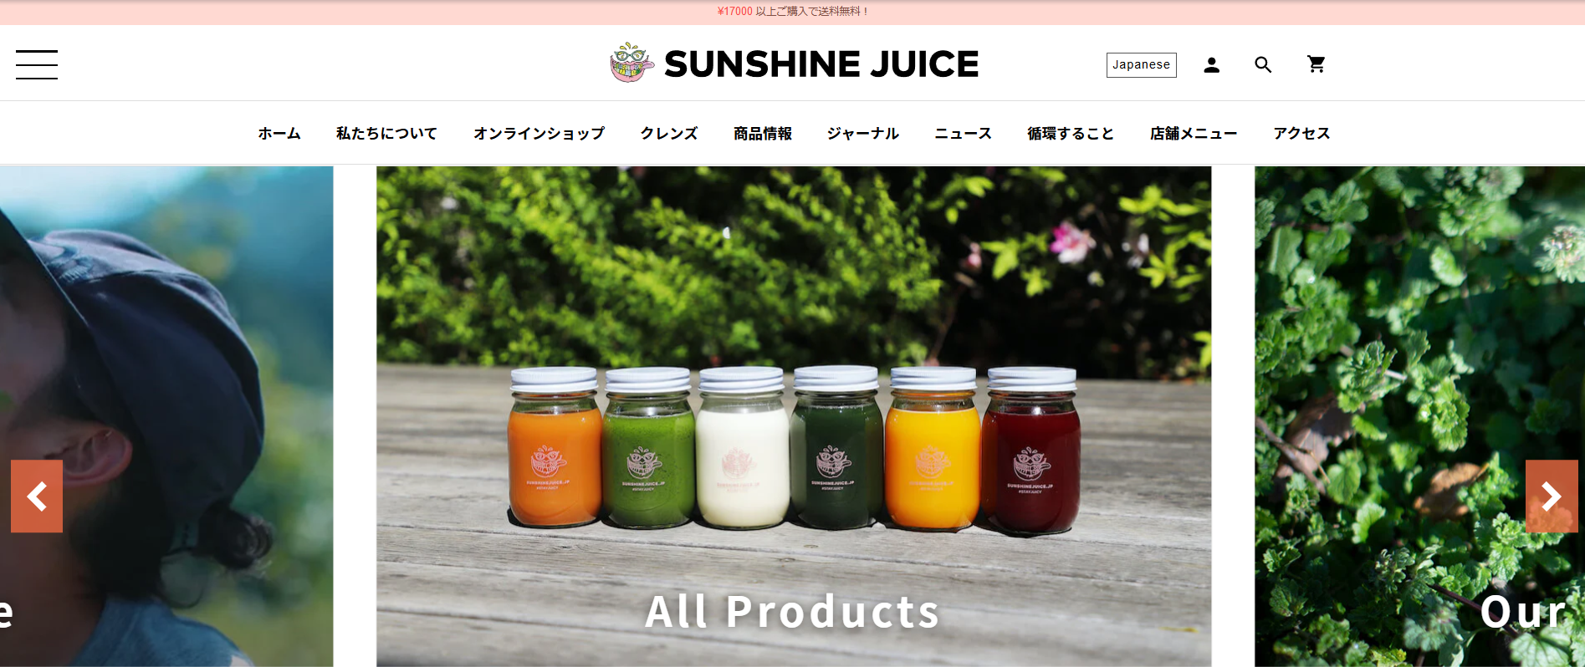Open 私たちについて page
The height and width of the screenshot is (667, 1585).
click(386, 133)
